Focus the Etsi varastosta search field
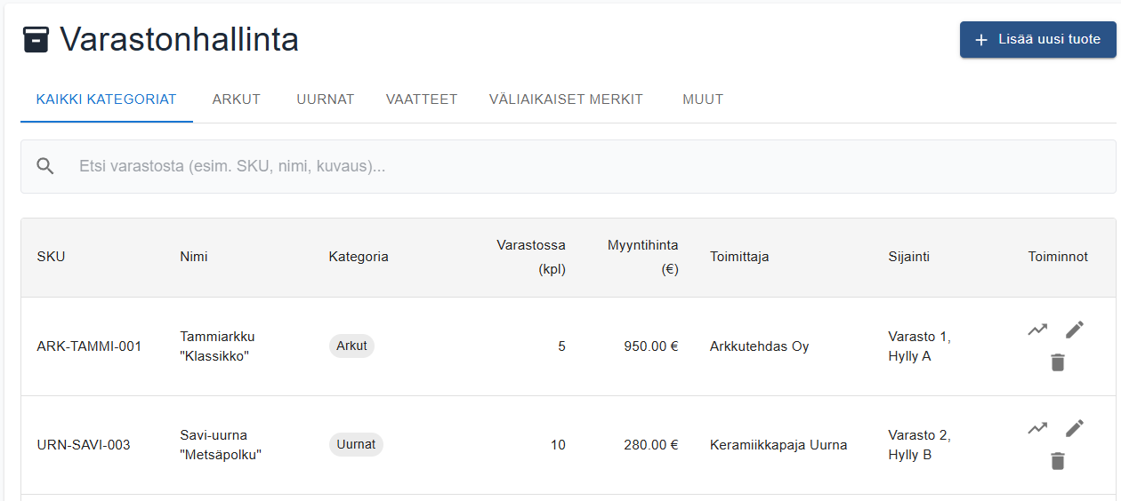Viewport: 1121px width, 501px height. click(569, 166)
